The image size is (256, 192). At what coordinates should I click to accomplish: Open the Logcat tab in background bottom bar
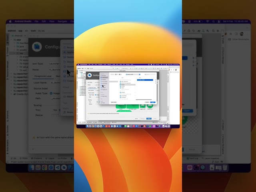point(50,158)
